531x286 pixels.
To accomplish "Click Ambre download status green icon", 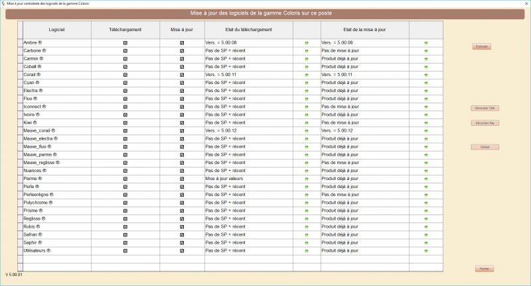I will tap(307, 43).
